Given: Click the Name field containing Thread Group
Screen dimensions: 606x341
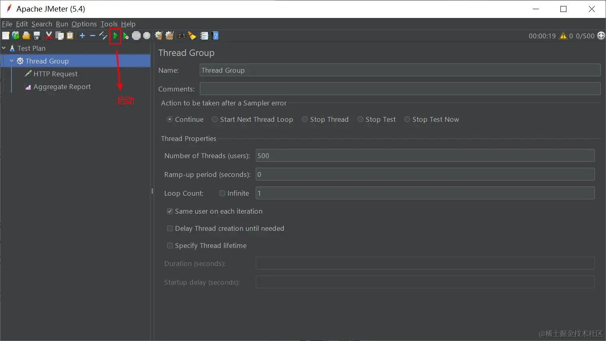Looking at the screenshot, I should [x=400, y=70].
